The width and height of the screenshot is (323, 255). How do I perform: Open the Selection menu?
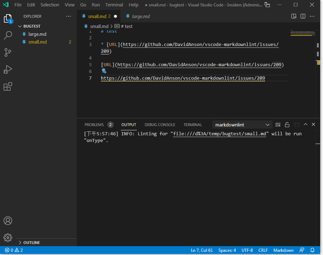[x=50, y=5]
